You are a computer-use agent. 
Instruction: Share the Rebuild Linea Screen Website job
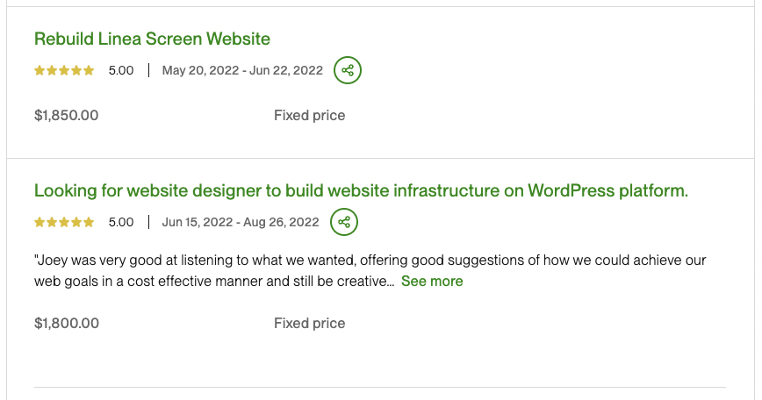click(348, 70)
